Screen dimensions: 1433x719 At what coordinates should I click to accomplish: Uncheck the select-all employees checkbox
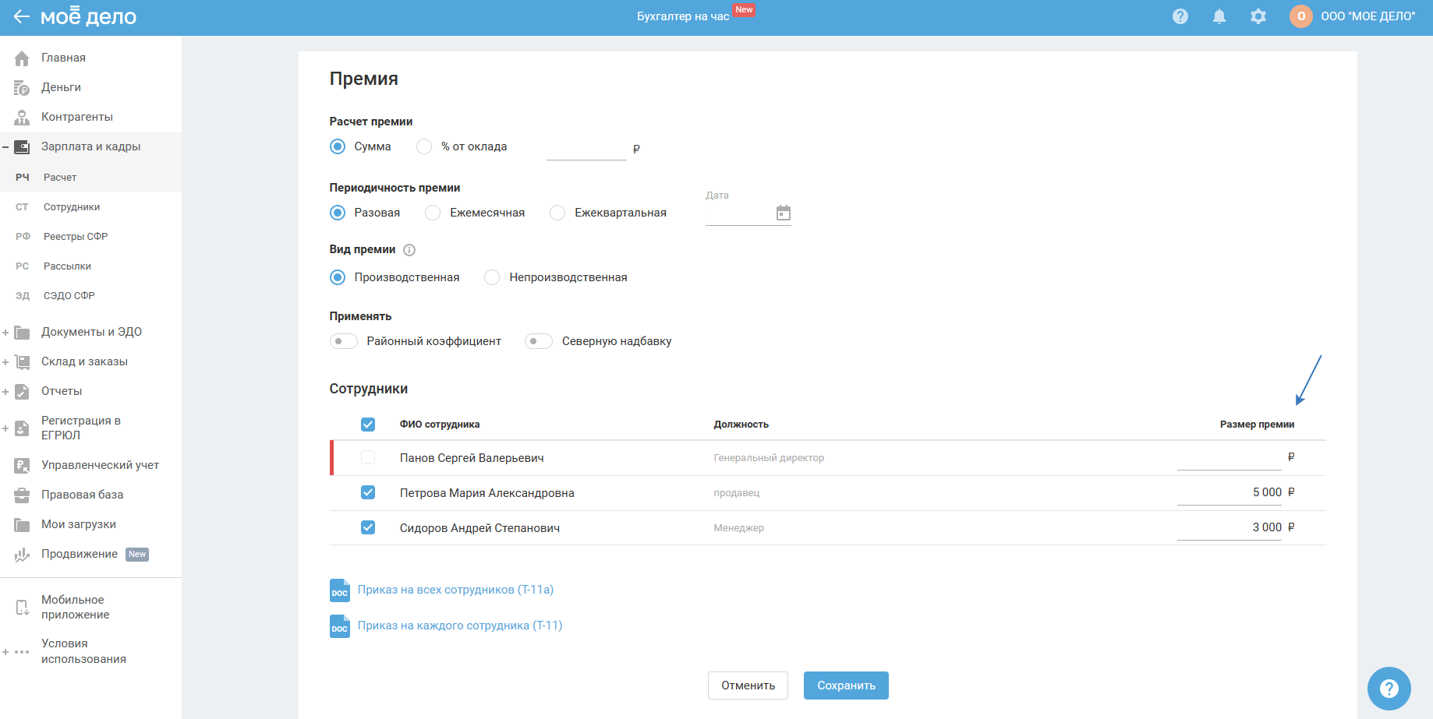368,425
